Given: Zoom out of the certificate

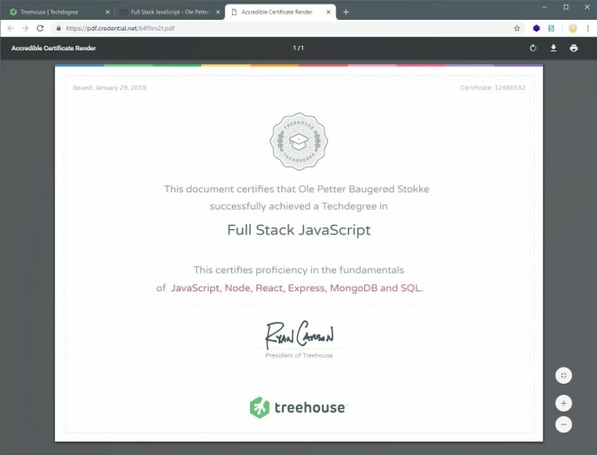Looking at the screenshot, I should click(564, 424).
